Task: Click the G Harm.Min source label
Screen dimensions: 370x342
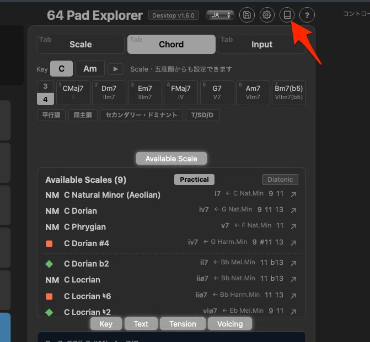Action: tap(229, 242)
